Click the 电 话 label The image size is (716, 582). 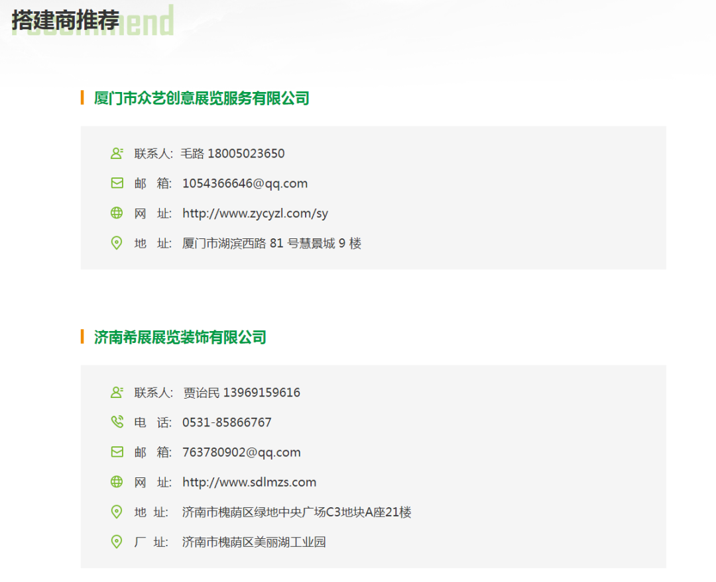(x=152, y=422)
